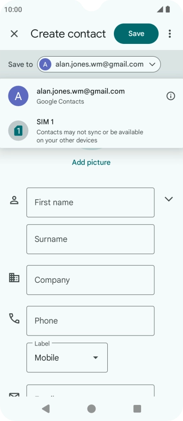
Task: Tap the company building icon
Action: (14, 278)
